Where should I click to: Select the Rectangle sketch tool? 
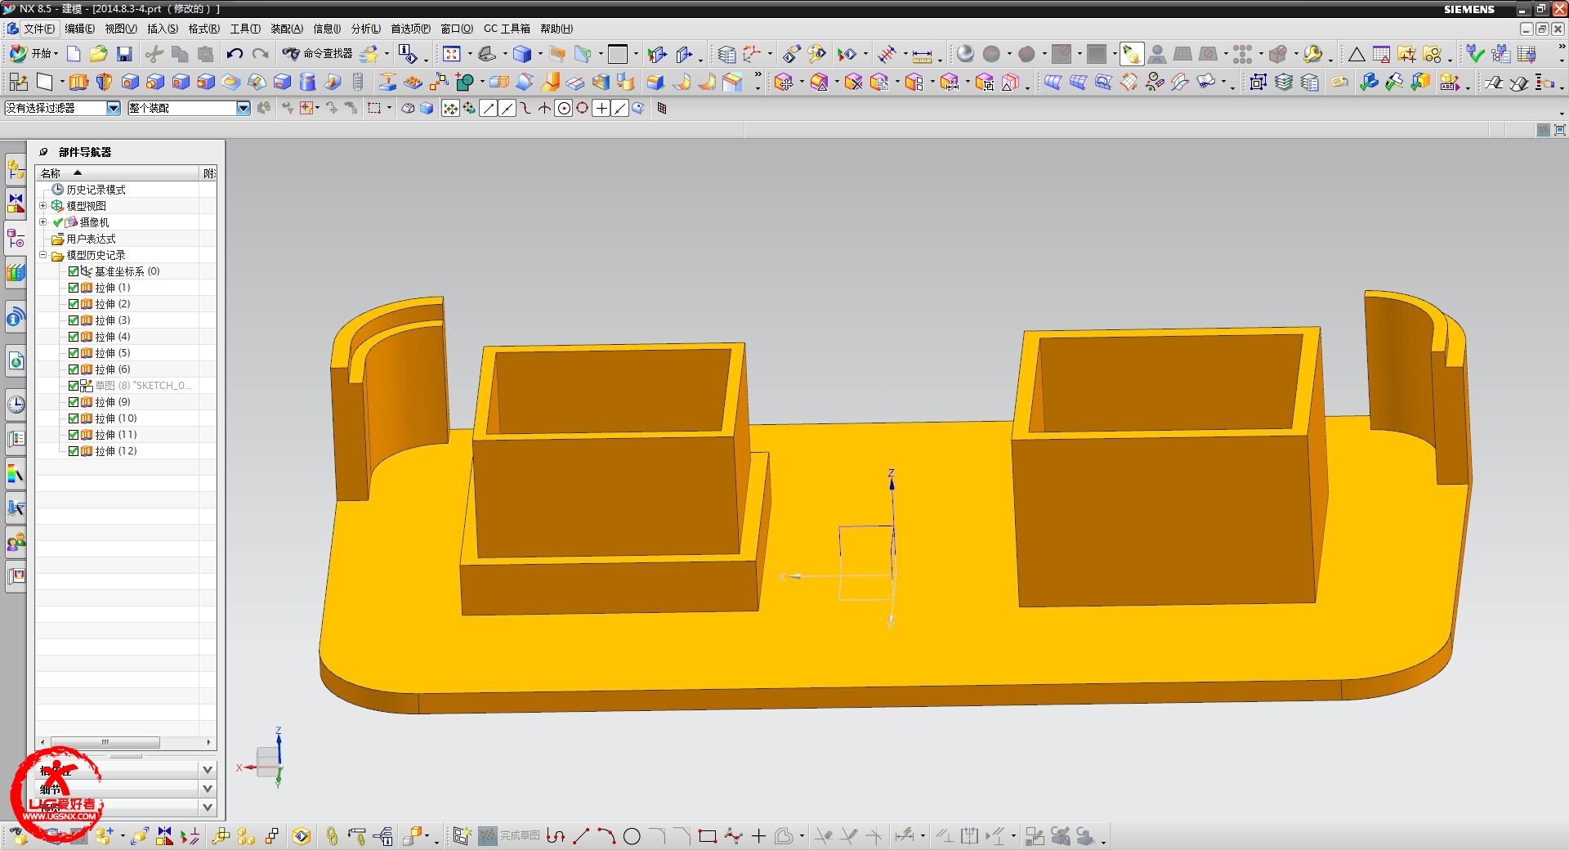coord(708,836)
